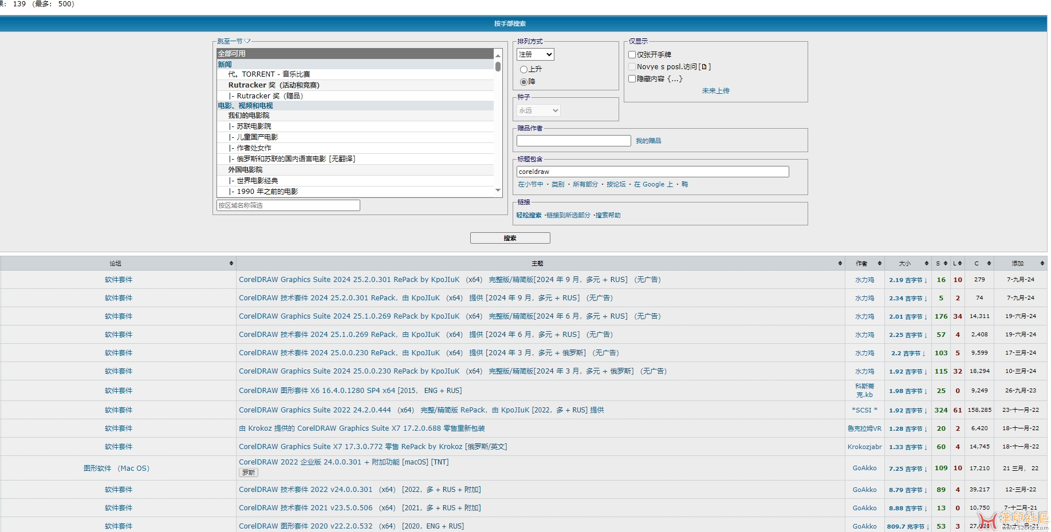The width and height of the screenshot is (1051, 532).
Task: Open author 鲁克拉姆VR profile link
Action: coord(864,428)
